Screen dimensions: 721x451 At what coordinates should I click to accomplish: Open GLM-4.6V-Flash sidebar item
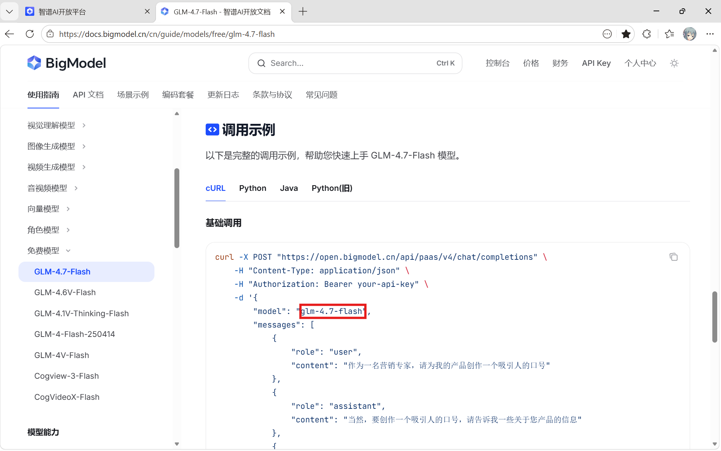(x=65, y=293)
